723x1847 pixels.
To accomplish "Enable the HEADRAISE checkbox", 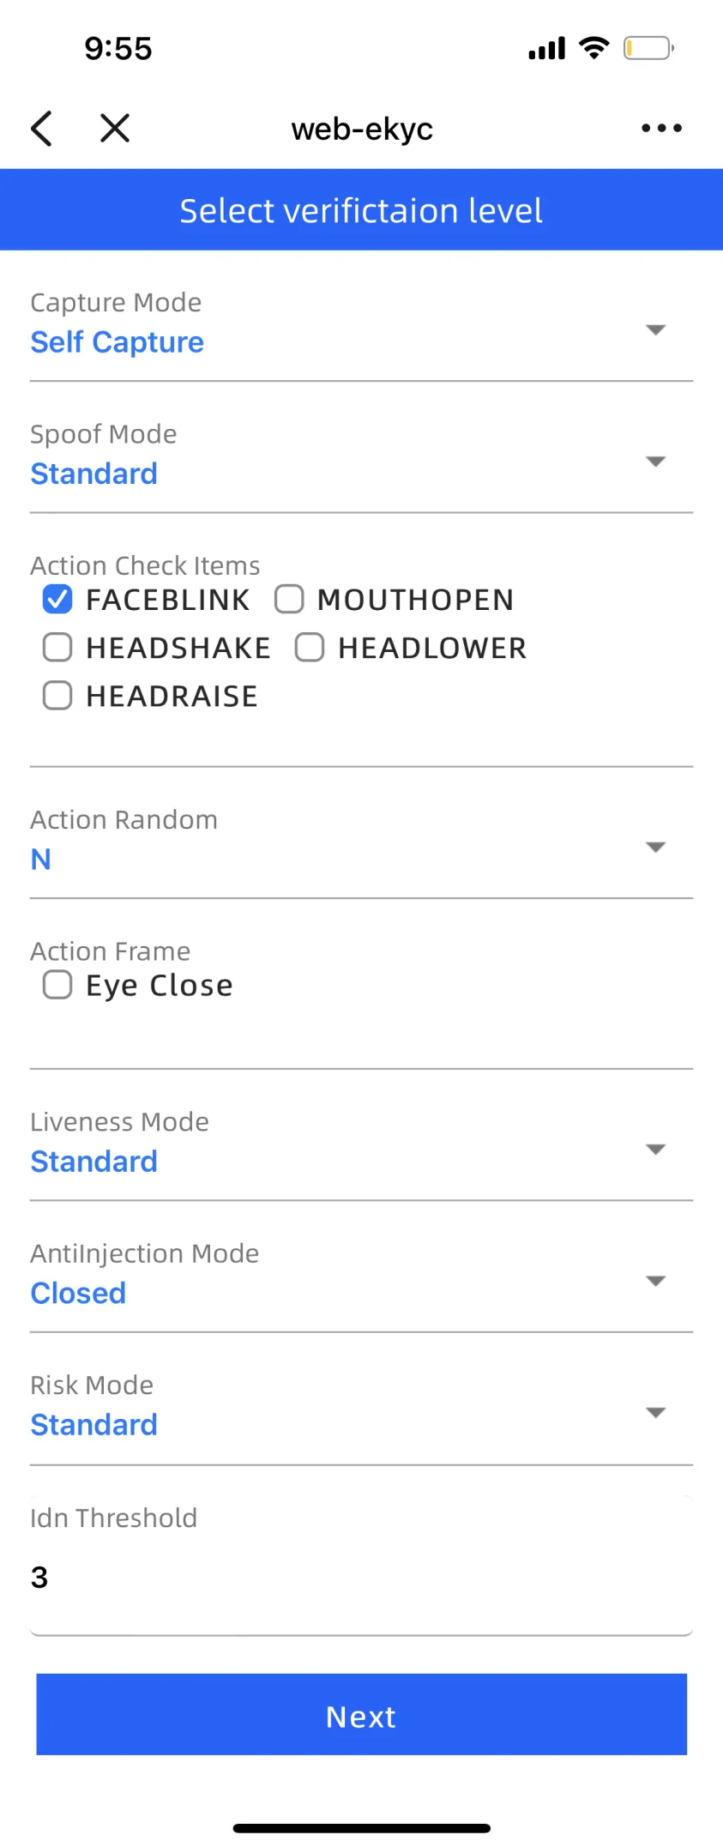I will point(57,696).
